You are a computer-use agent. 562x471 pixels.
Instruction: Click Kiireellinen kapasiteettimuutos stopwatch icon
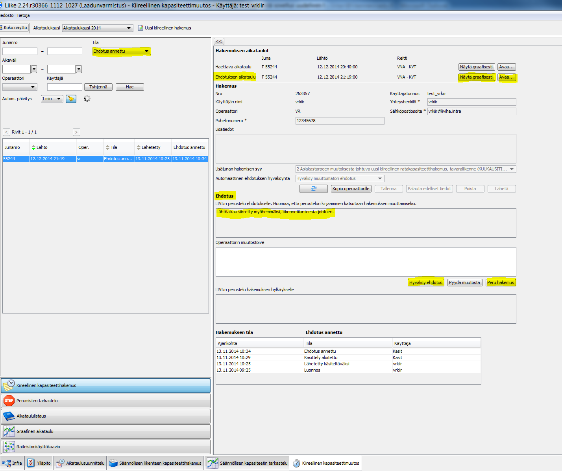point(296,463)
